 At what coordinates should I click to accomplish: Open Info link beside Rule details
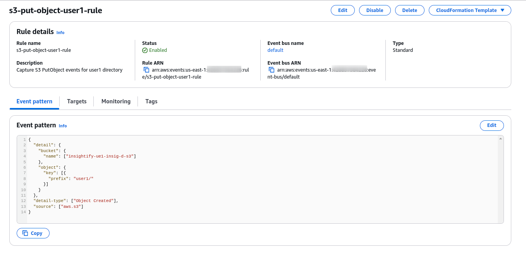60,33
